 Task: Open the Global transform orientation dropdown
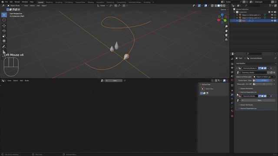pos(103,6)
